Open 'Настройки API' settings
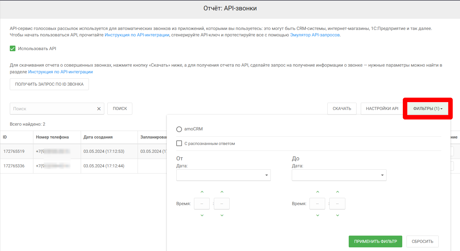Viewport: 460px width, 251px height. pyautogui.click(x=382, y=109)
